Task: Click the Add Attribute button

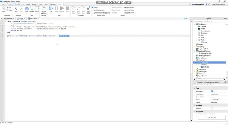Action: coord(212,118)
